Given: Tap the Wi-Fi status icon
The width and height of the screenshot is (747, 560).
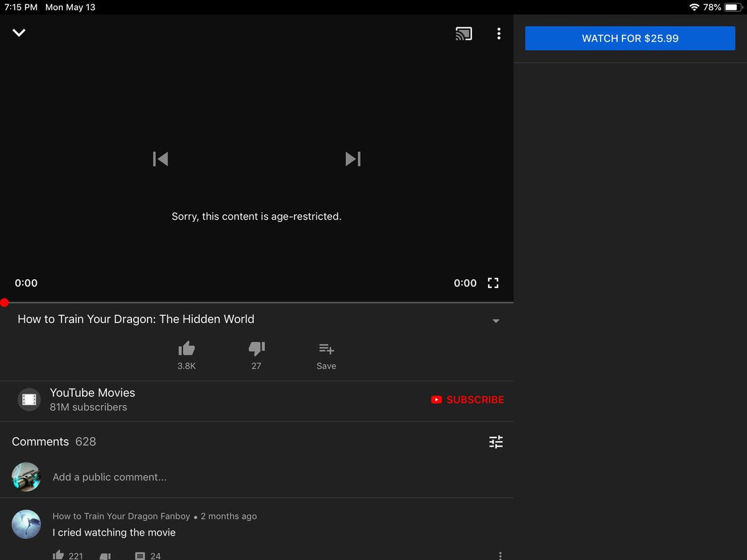Looking at the screenshot, I should [694, 7].
